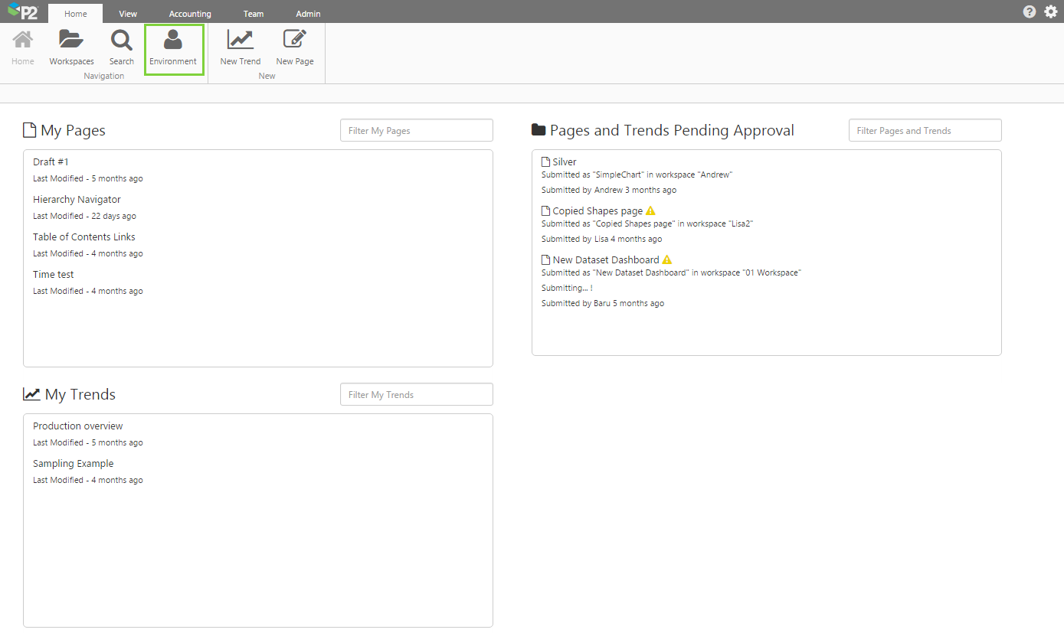Click the My Pages document icon
The width and height of the screenshot is (1064, 633).
pos(30,130)
